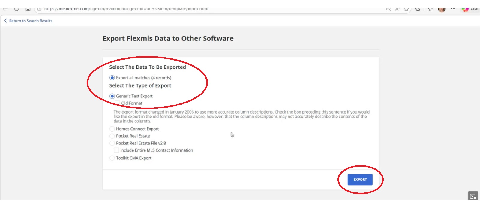
Task: Open the favorites list icon
Action: [x=430, y=9]
